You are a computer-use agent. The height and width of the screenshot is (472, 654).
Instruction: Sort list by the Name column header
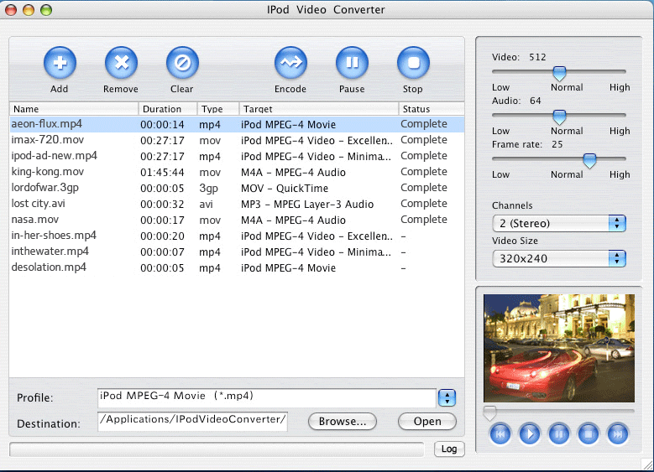[74, 109]
